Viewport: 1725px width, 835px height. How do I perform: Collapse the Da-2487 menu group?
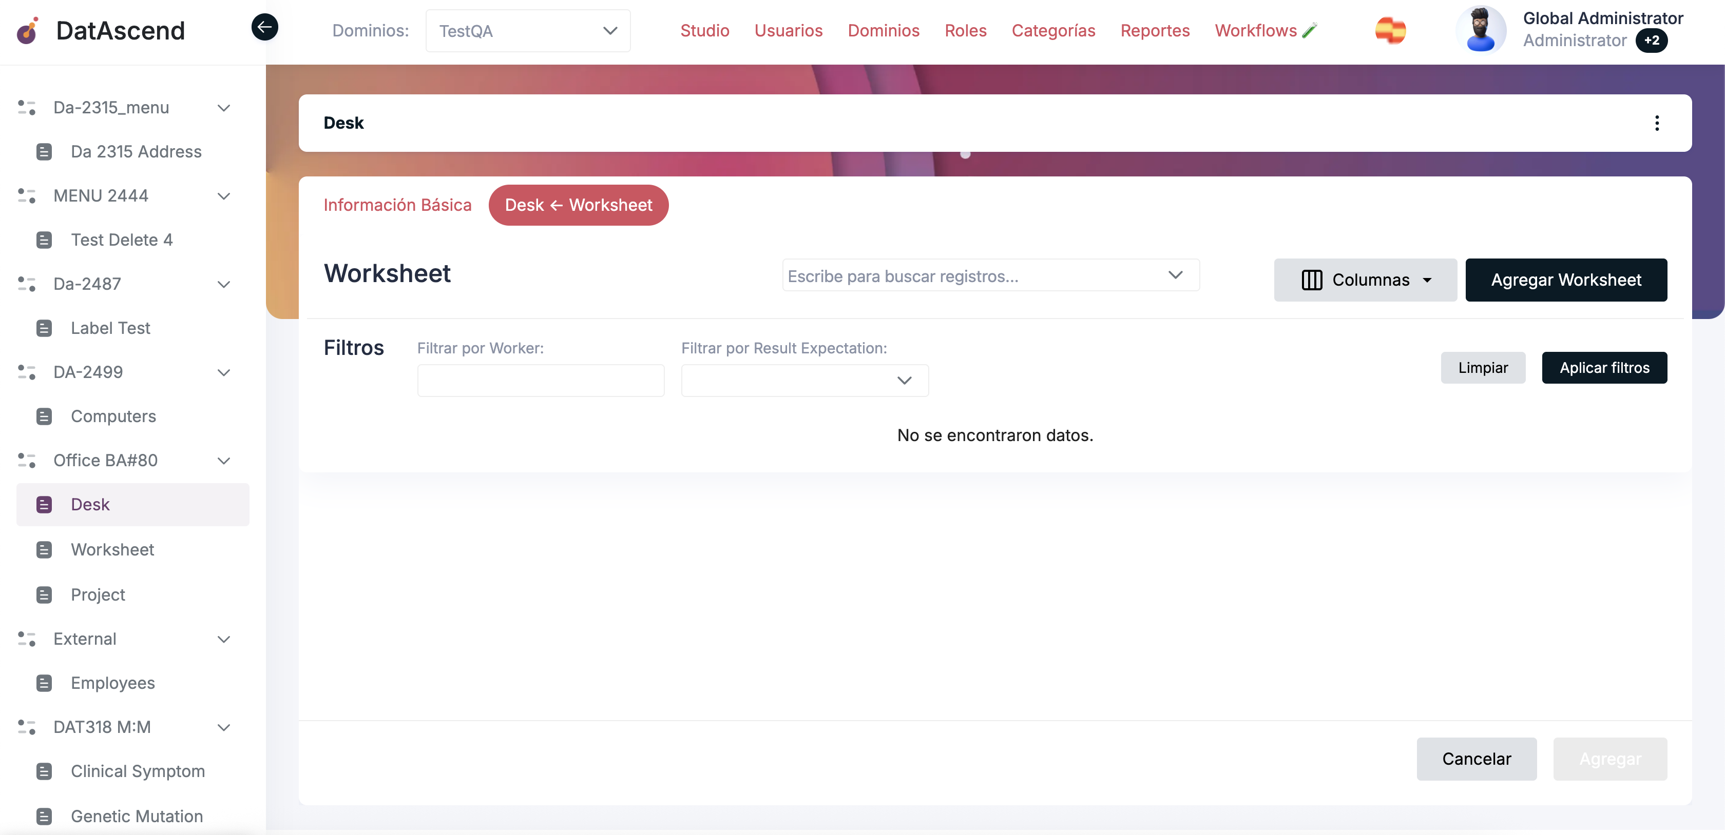pos(224,284)
